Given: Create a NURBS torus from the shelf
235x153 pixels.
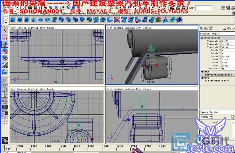Looking at the screenshot, I should (x=48, y=20).
